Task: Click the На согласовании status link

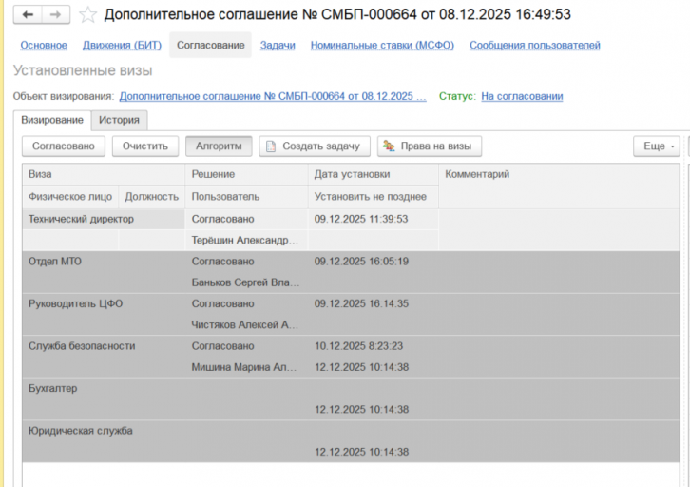Action: click(x=522, y=96)
